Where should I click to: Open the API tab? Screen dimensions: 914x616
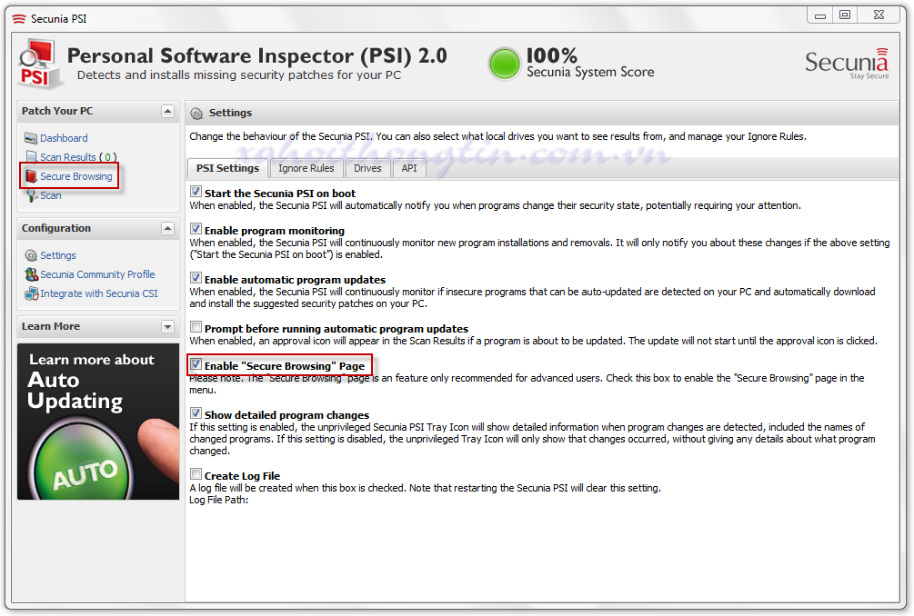coord(409,168)
